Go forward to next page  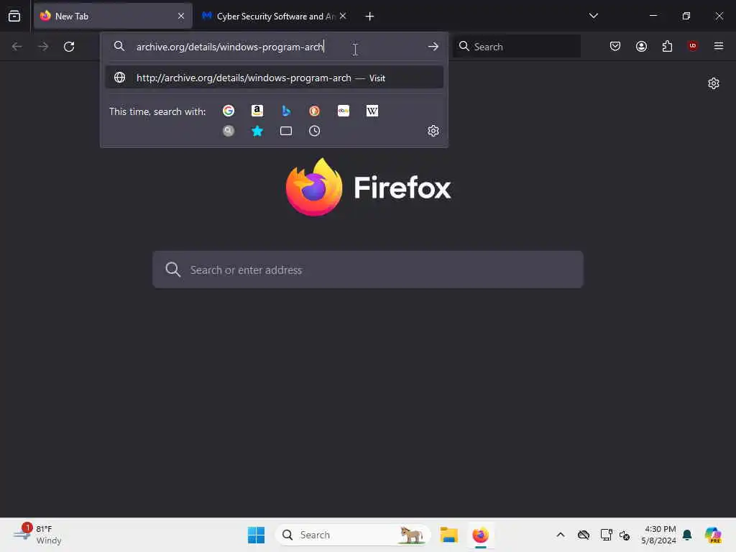43,47
